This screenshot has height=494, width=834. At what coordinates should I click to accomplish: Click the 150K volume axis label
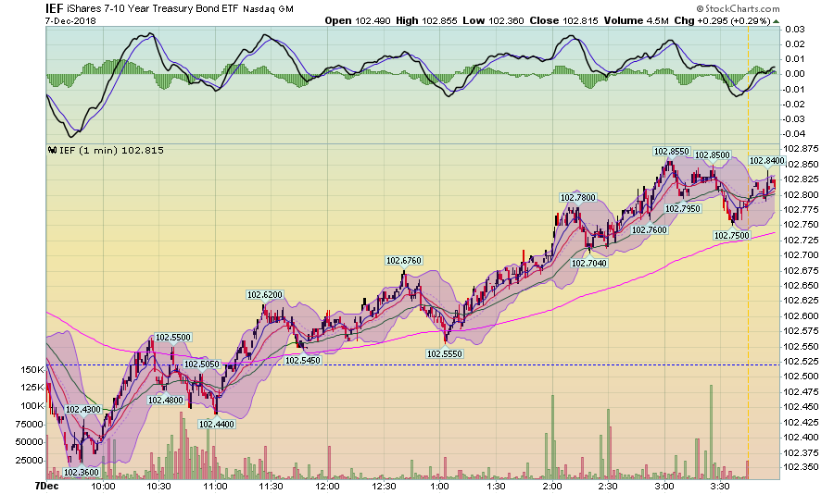pyautogui.click(x=32, y=369)
